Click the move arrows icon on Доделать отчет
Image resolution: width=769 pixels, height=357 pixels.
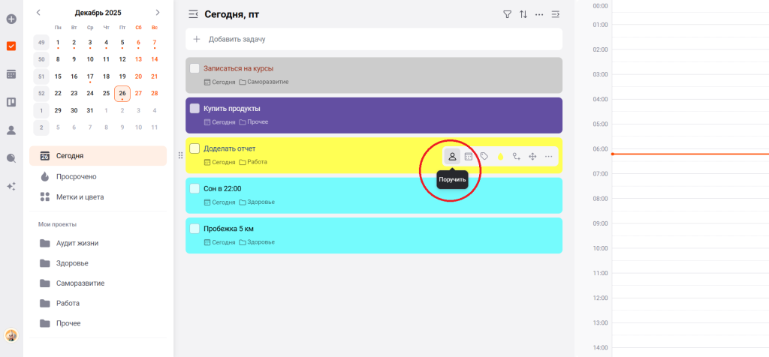(x=532, y=157)
